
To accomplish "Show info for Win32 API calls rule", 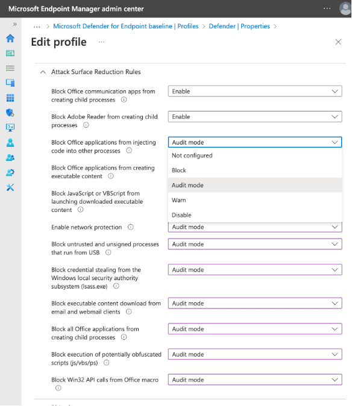I will click(58, 388).
